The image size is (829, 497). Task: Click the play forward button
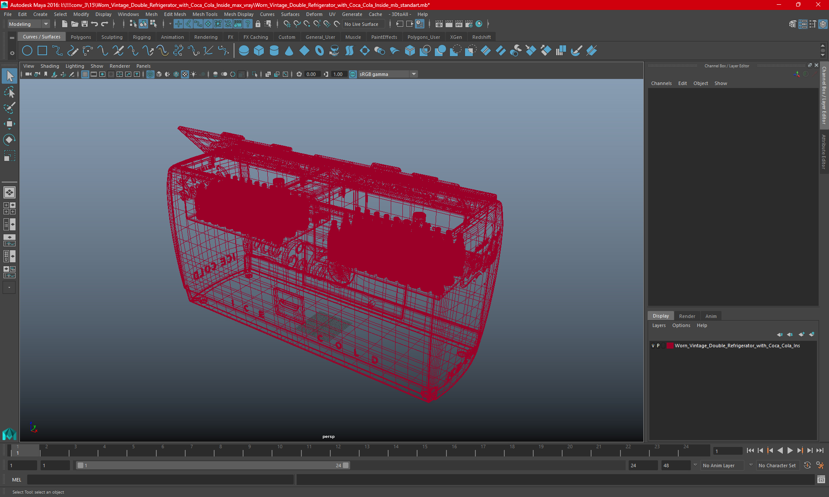pos(790,450)
